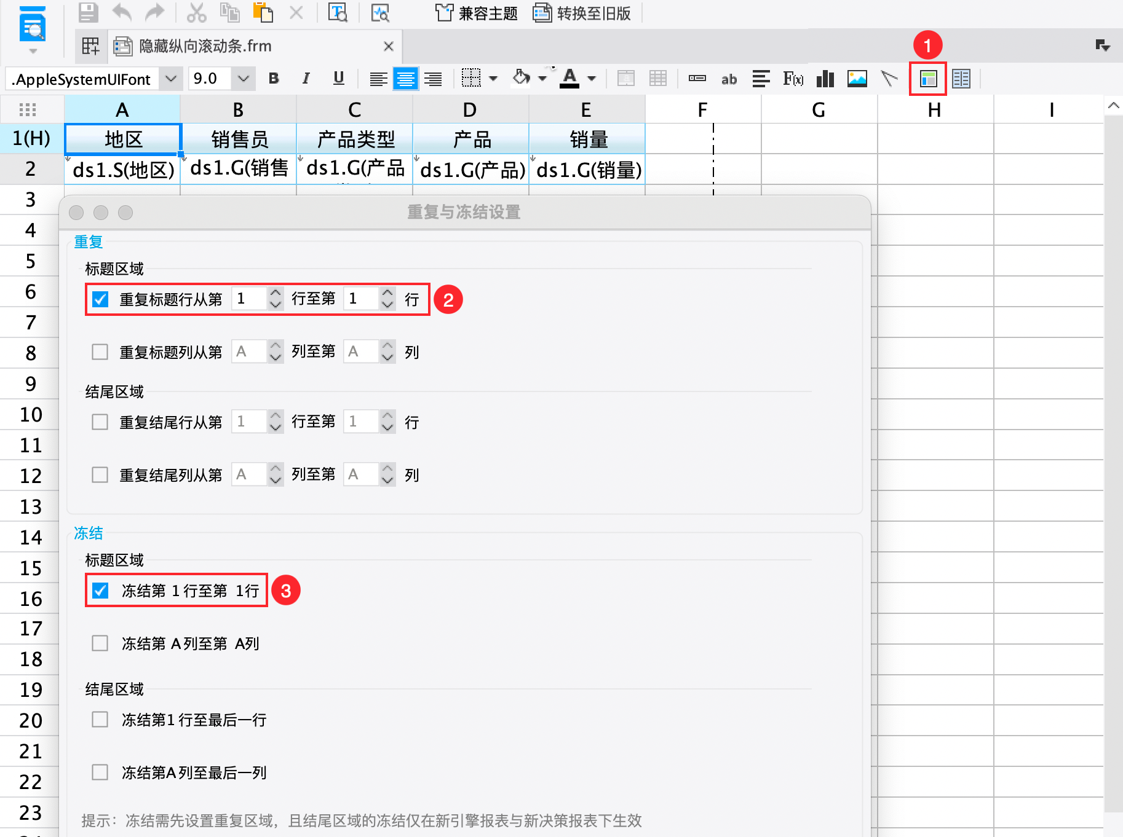Enable 冻结第1 行至最后一行 checkbox
1123x837 pixels.
click(x=100, y=720)
